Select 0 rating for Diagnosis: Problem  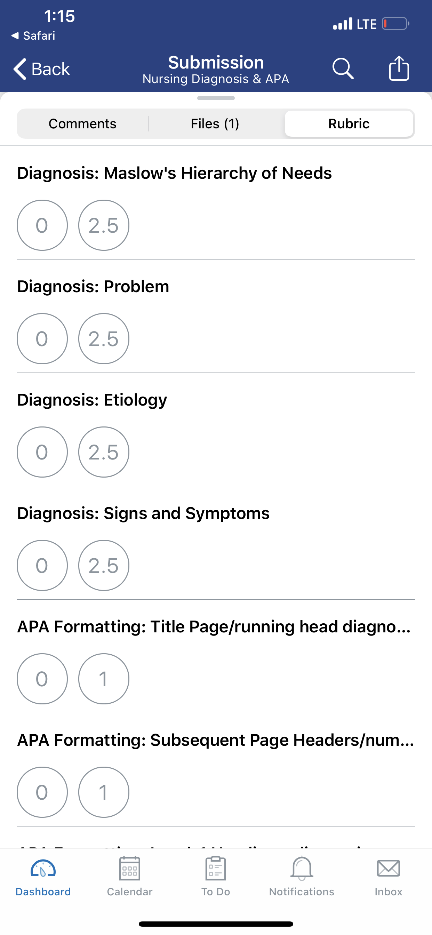42,339
